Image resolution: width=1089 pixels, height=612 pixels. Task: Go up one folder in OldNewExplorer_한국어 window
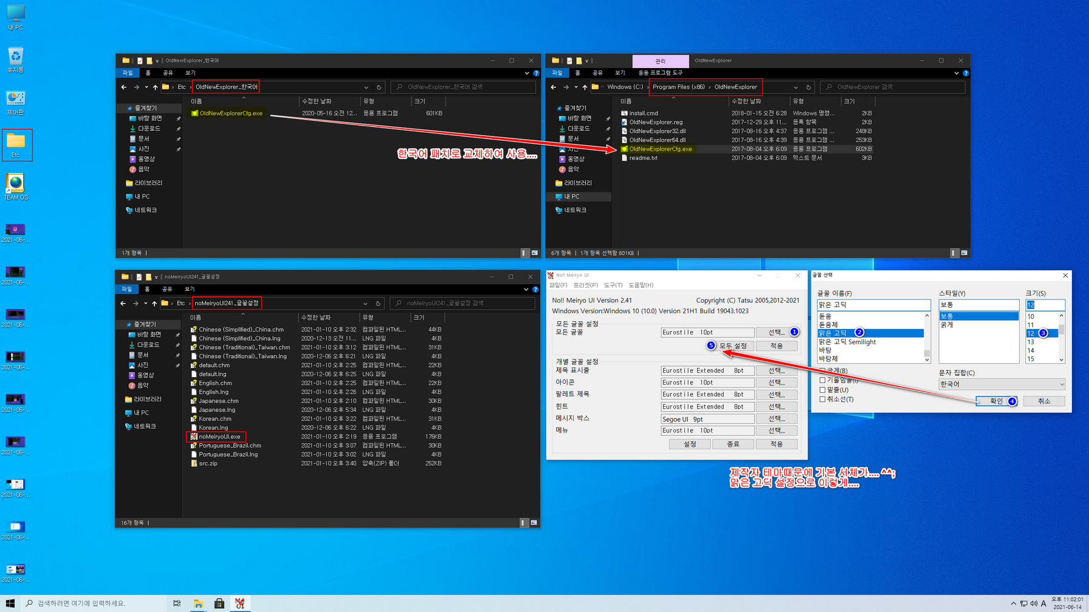pyautogui.click(x=155, y=87)
